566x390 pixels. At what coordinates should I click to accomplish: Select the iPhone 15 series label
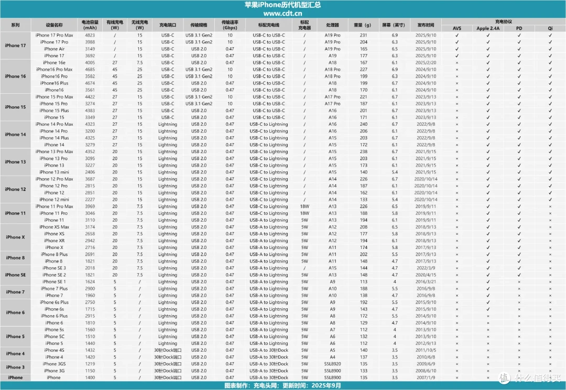pos(15,107)
